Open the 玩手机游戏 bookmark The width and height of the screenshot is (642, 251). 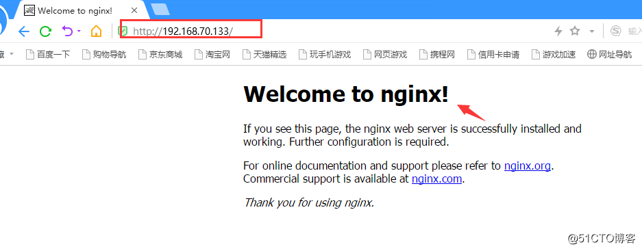tap(325, 54)
